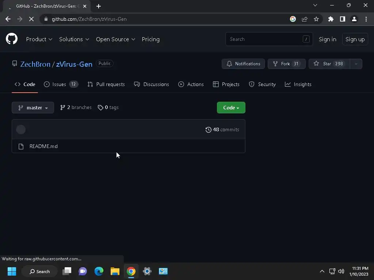Screen dimensions: 374x280
Task: Click the README.md file icon
Action: click(x=21, y=147)
